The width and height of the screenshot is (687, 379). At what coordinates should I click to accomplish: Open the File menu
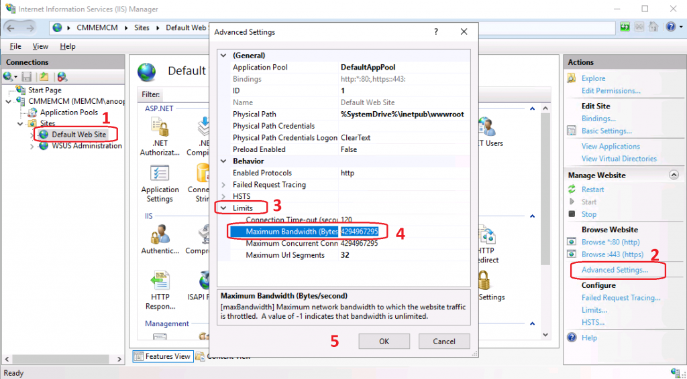15,46
